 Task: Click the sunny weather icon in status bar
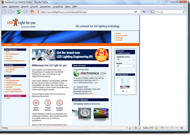[156, 128]
